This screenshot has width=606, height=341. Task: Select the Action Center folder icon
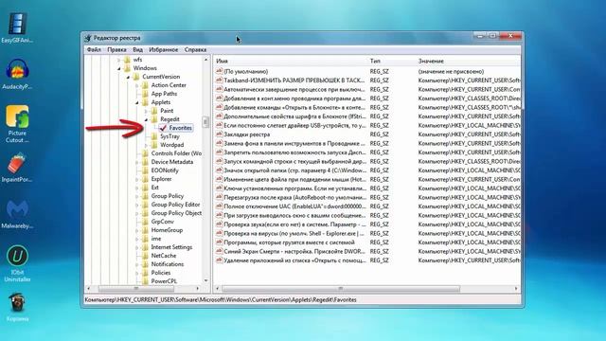[145, 85]
